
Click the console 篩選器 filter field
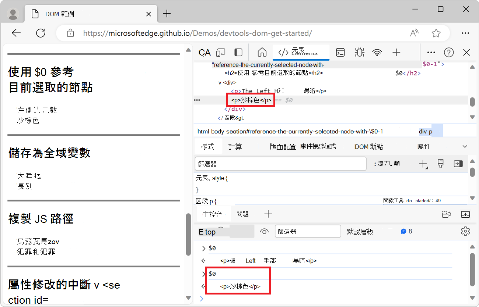coord(308,232)
